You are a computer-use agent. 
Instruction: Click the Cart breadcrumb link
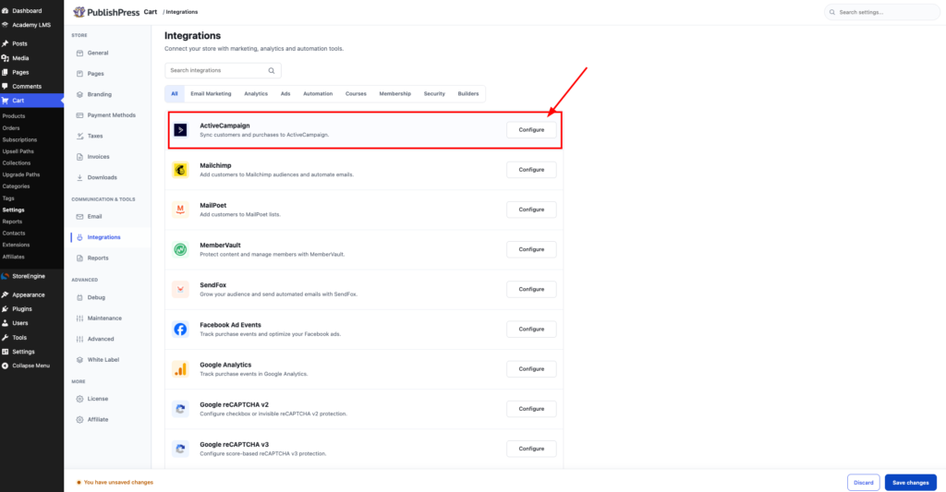click(151, 11)
